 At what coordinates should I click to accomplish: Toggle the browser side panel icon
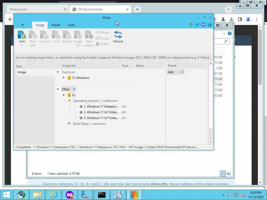(240, 19)
